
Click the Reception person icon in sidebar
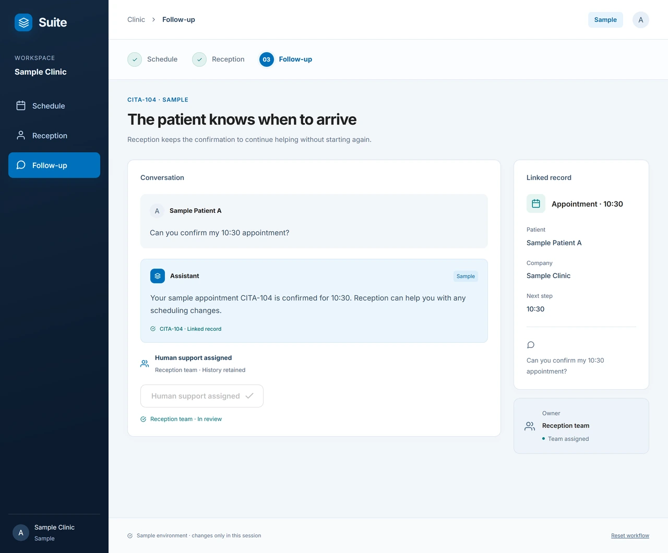(21, 135)
